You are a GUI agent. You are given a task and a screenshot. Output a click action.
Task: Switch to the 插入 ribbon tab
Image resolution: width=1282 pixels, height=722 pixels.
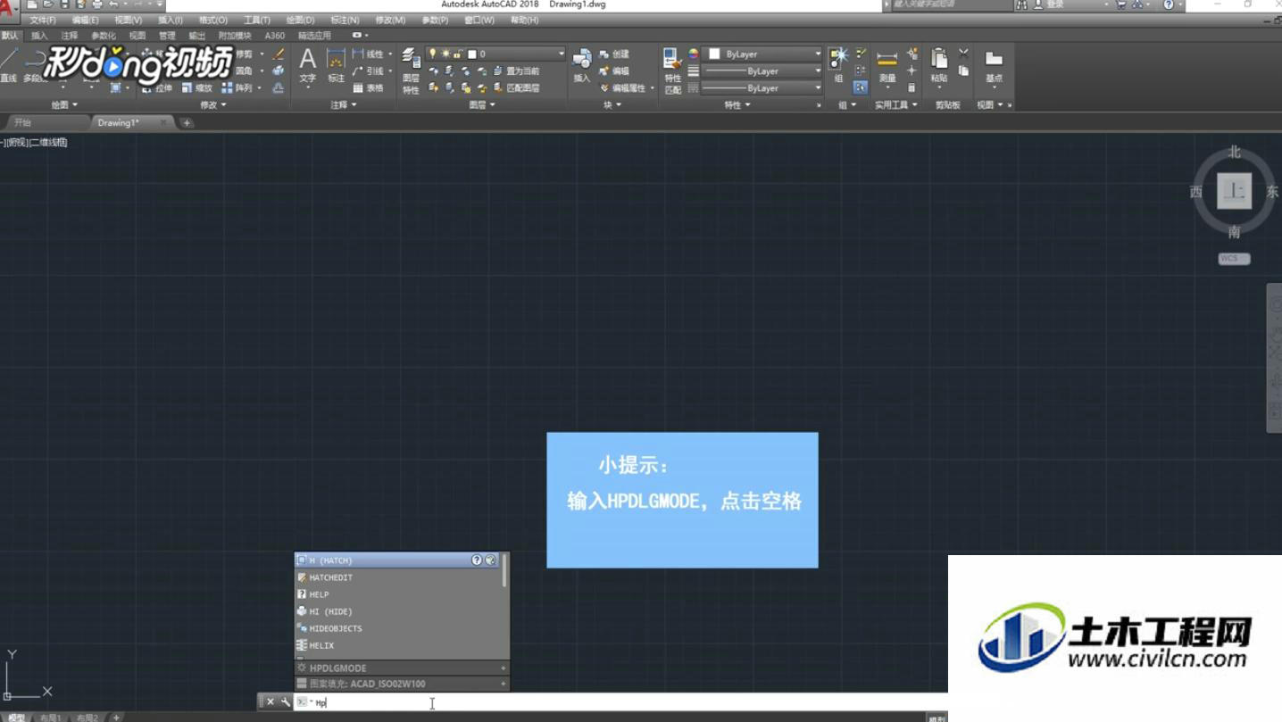[x=39, y=36]
